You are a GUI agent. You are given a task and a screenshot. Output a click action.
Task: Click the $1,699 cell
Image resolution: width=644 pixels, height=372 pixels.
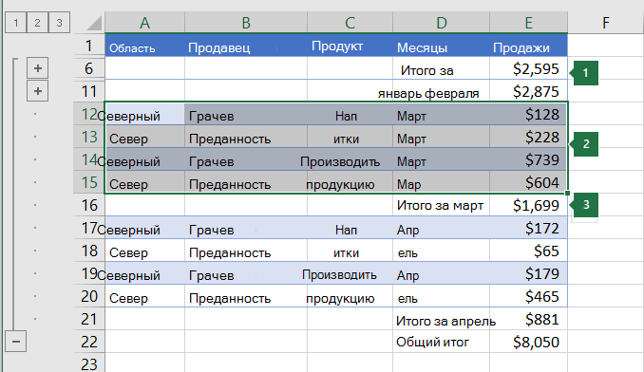[x=528, y=205]
